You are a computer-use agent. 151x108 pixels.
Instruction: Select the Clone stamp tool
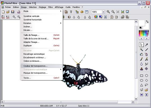141,69
